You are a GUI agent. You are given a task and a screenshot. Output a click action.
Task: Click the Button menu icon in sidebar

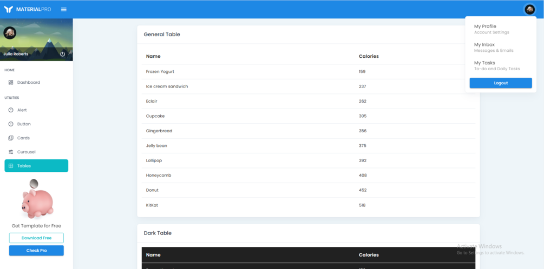coord(11,124)
